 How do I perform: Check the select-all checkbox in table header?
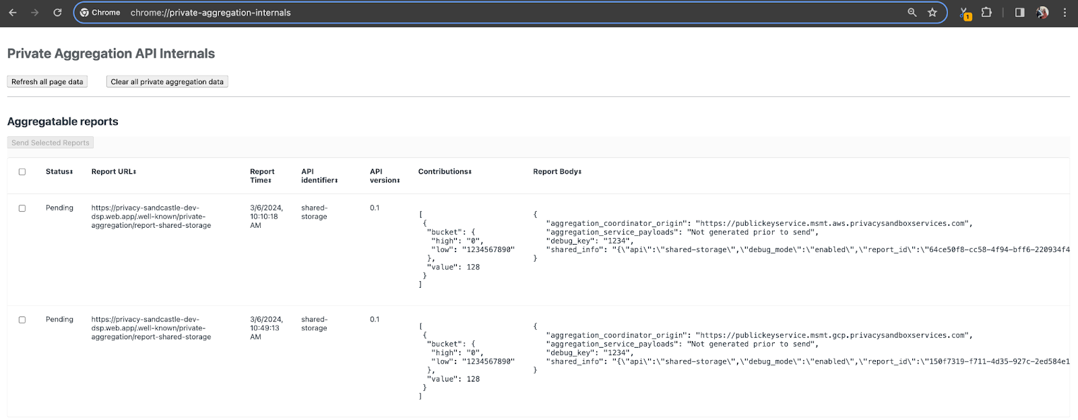pos(22,172)
